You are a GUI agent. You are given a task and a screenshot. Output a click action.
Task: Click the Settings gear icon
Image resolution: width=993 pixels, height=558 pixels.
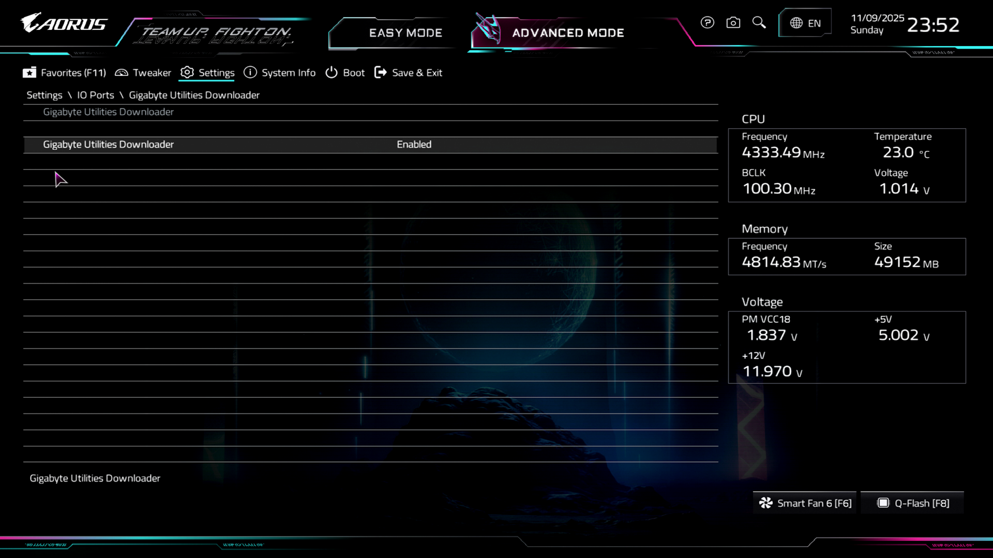pos(187,73)
